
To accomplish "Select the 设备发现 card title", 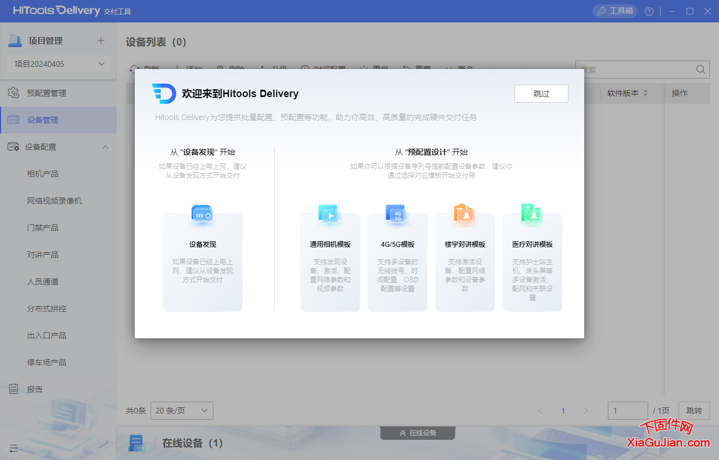I will tap(203, 245).
